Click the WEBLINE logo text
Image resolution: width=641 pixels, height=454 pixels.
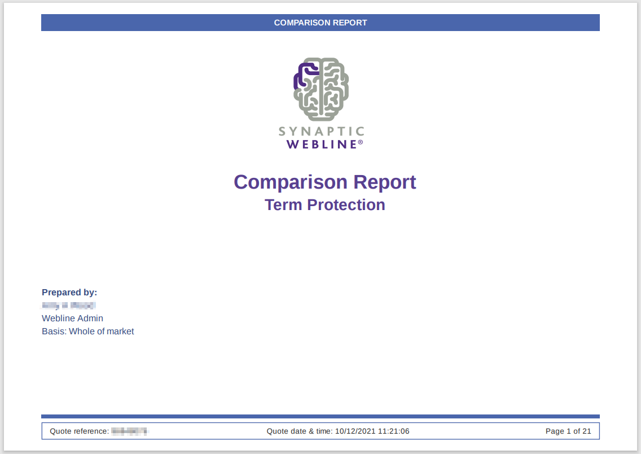click(x=324, y=145)
